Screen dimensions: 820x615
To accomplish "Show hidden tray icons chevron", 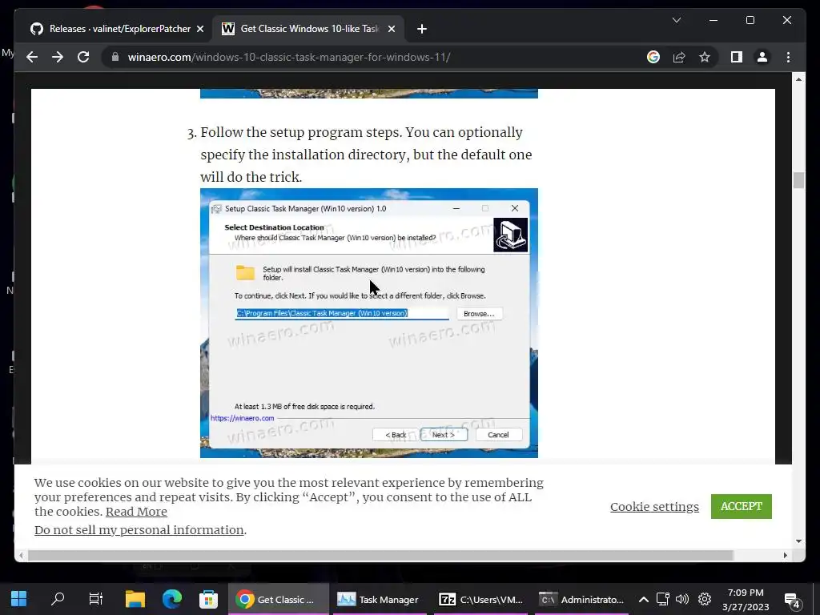I will pyautogui.click(x=644, y=599).
